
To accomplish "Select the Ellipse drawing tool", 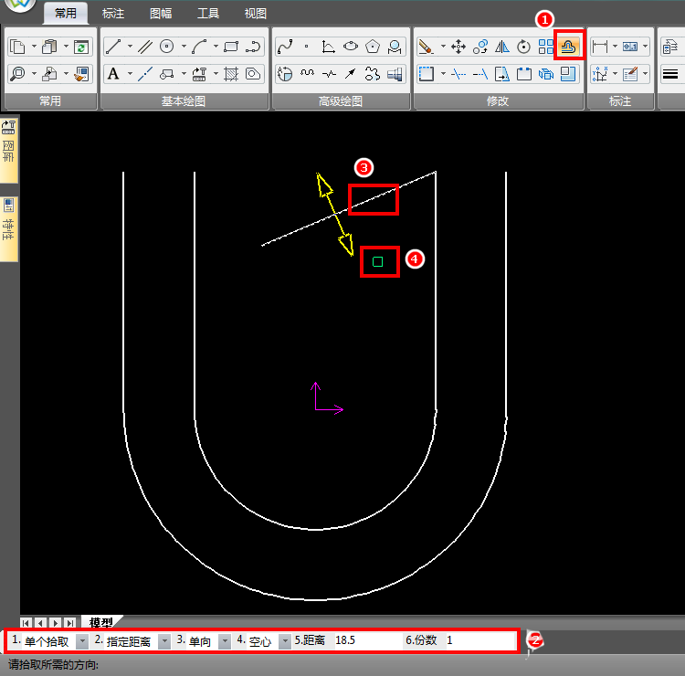I will [351, 46].
